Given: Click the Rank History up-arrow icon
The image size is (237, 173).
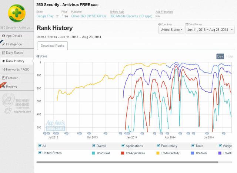Looking at the screenshot, I should pyautogui.click(x=4, y=61).
